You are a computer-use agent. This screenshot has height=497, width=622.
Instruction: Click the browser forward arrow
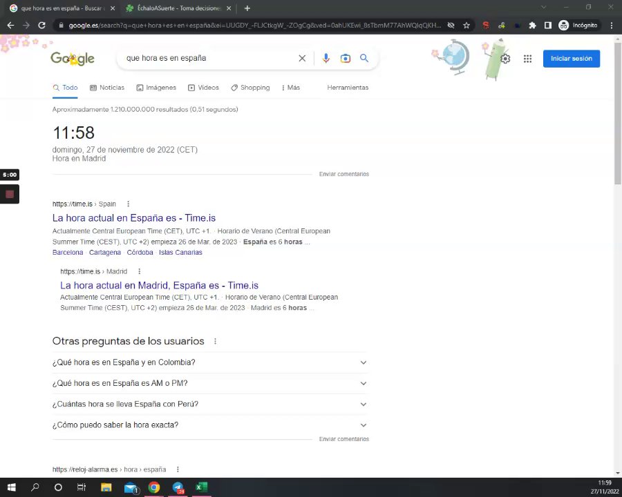26,26
